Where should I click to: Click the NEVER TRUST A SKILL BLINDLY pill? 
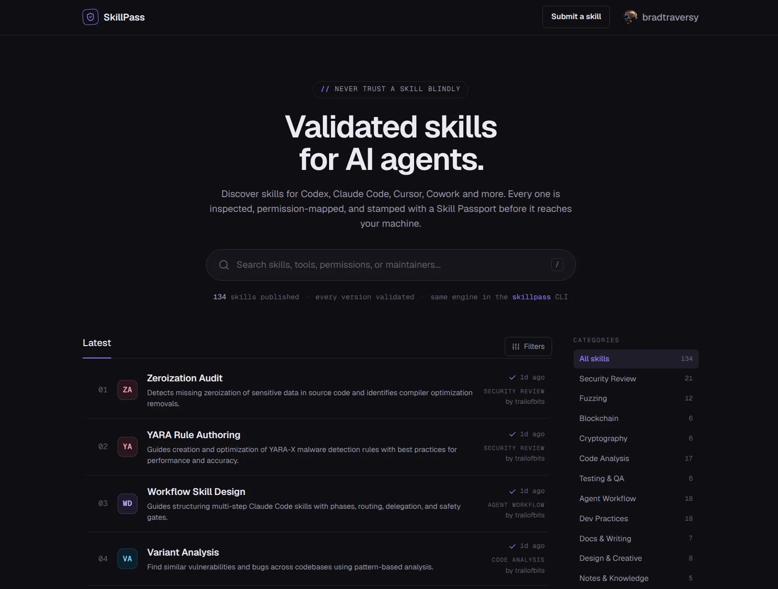coord(390,89)
